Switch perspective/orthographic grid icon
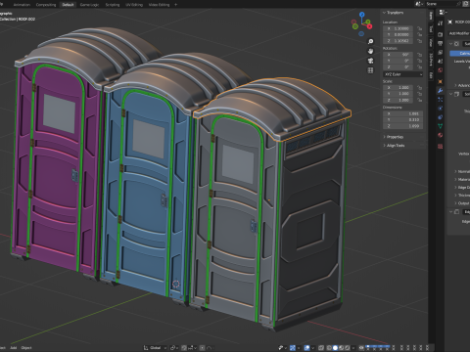Viewport: 470px width, 352px height. [x=370, y=70]
